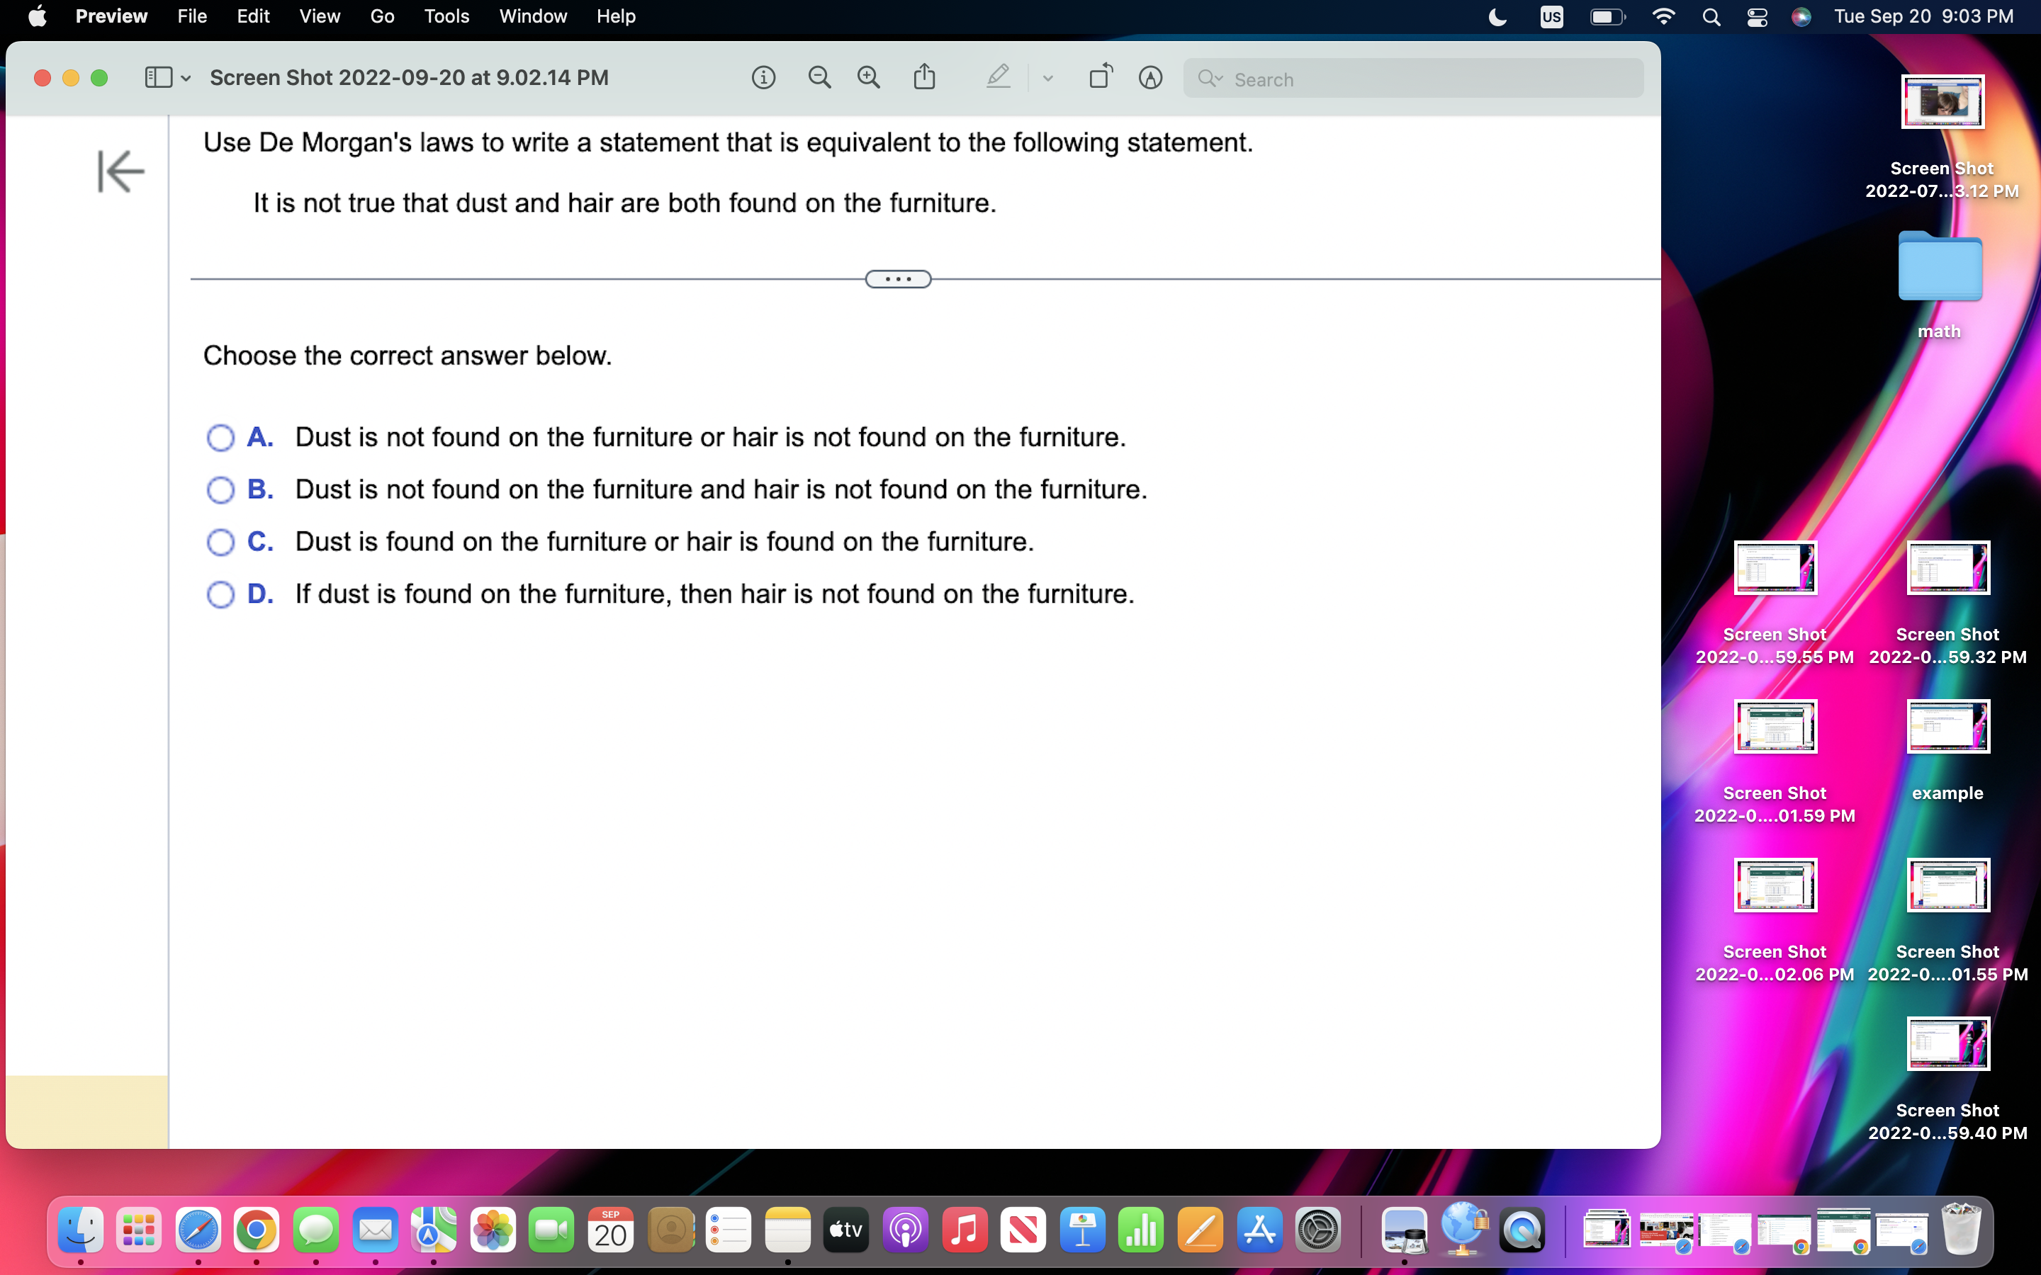The height and width of the screenshot is (1275, 2041).
Task: Select answer choice D
Action: [220, 594]
